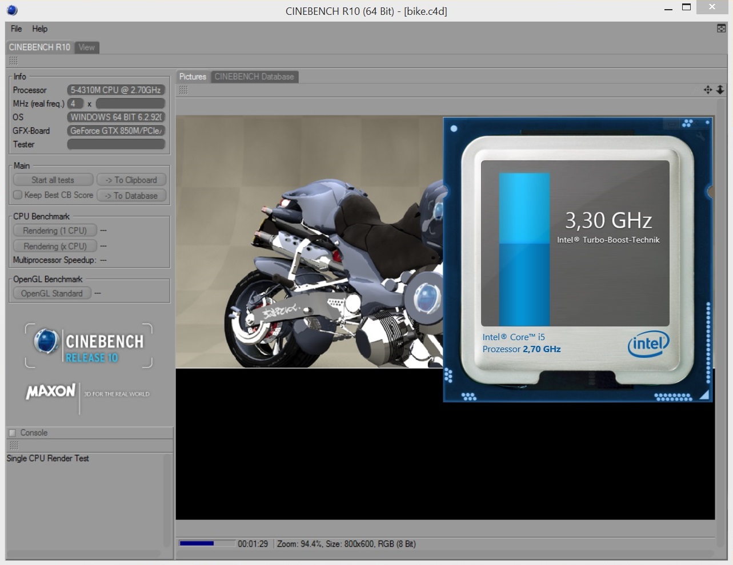This screenshot has height=565, width=733.
Task: Run OpenGL Standard benchmark
Action: [x=52, y=293]
